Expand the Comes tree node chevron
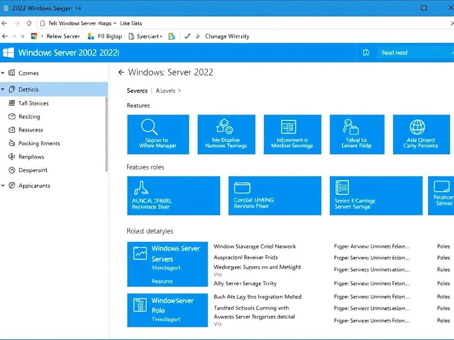 tap(3, 73)
